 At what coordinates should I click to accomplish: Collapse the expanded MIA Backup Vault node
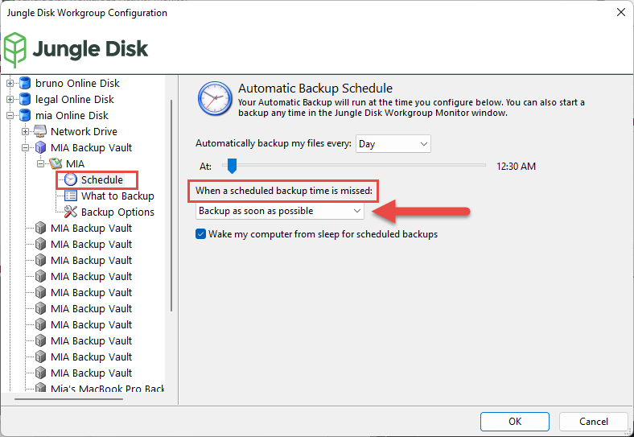(25, 148)
